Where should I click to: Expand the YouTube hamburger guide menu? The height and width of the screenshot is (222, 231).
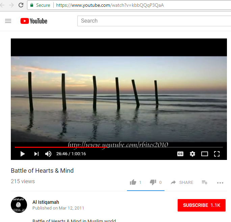pyautogui.click(x=8, y=21)
